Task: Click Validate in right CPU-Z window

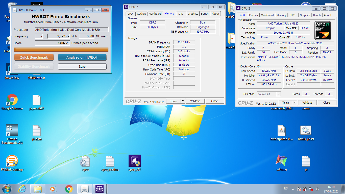Action: coord(307,103)
